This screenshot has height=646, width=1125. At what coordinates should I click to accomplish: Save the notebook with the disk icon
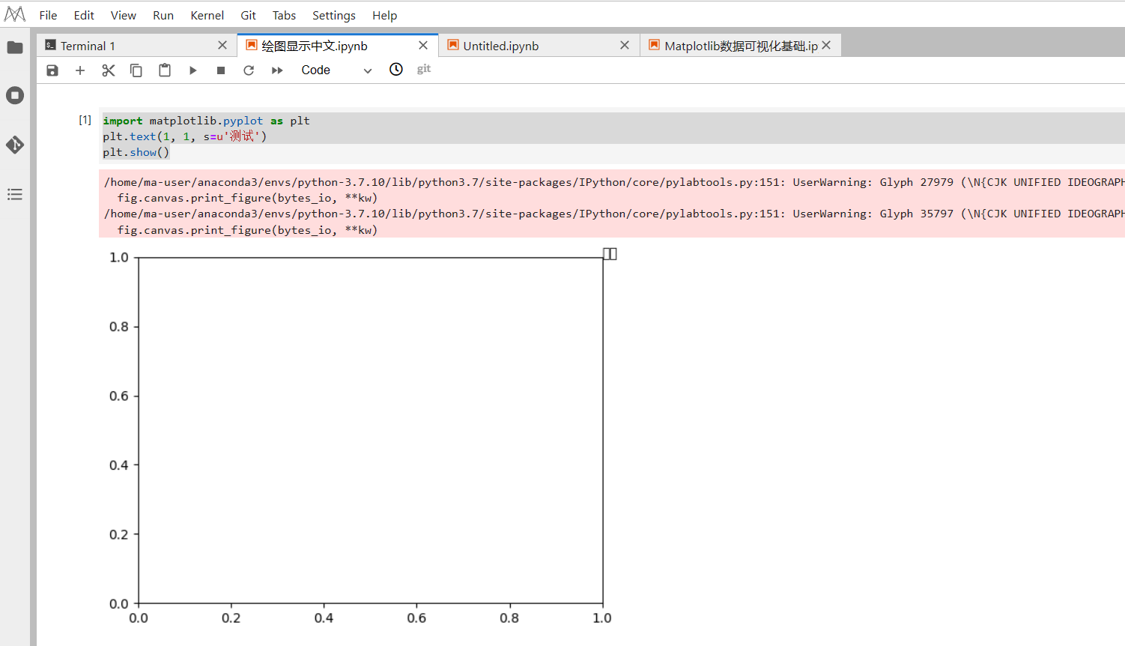(x=52, y=70)
